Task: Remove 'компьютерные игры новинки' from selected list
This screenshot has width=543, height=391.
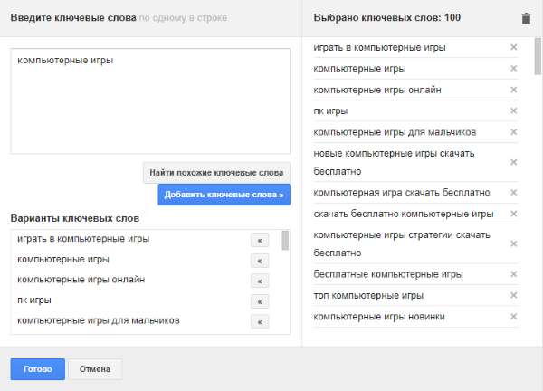Action: 513,317
